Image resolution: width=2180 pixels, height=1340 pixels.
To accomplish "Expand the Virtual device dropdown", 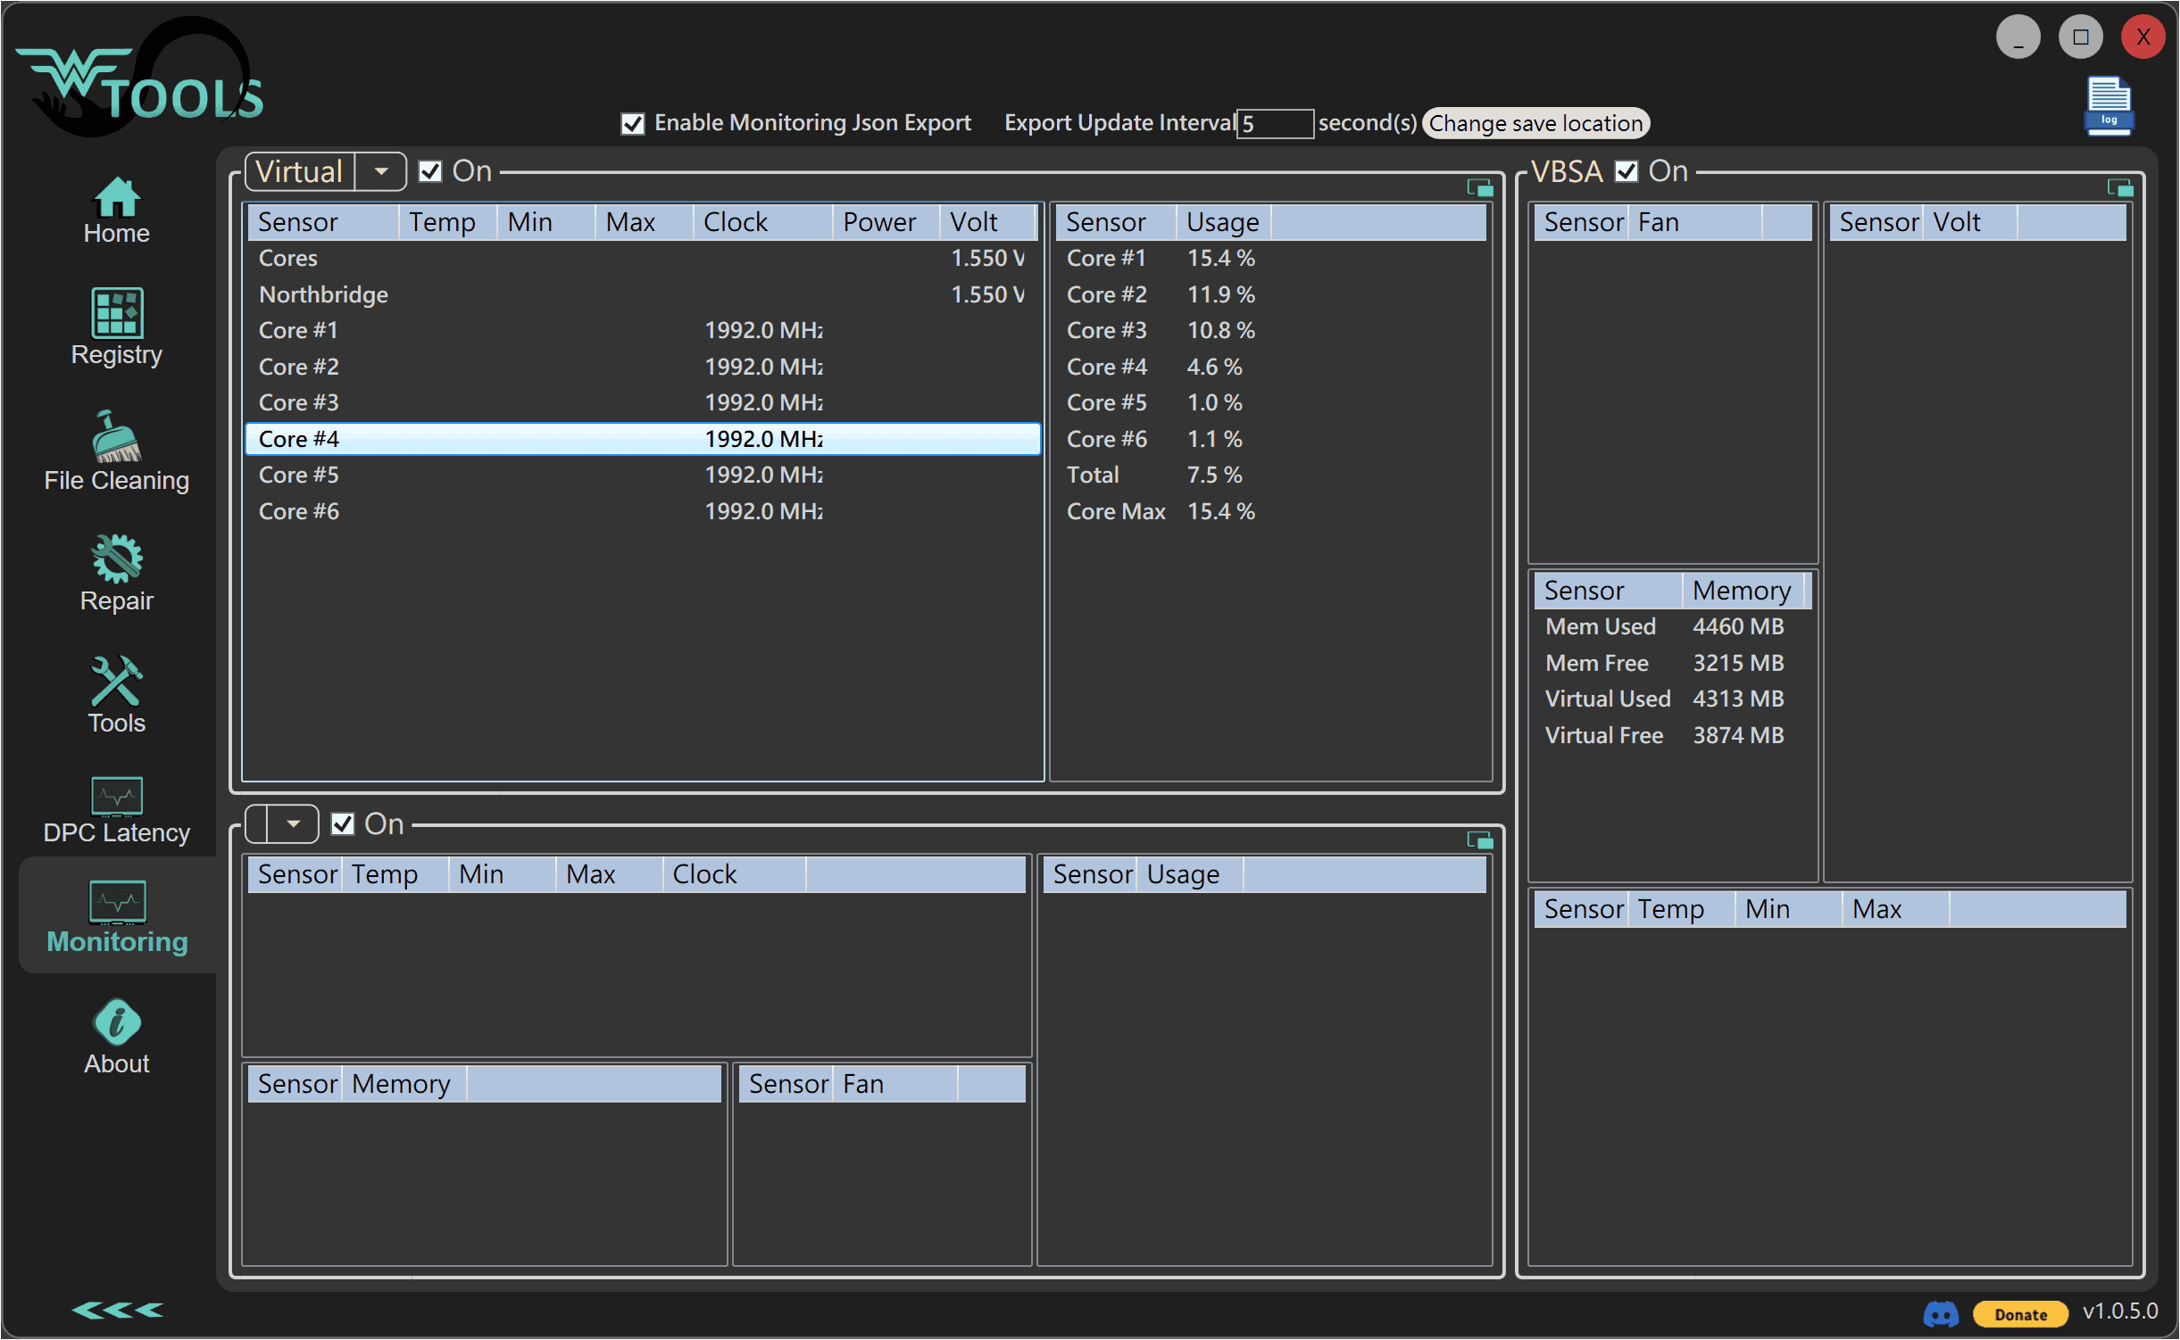I will click(x=381, y=171).
